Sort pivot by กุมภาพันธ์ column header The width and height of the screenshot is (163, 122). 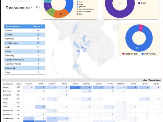click(x=52, y=84)
